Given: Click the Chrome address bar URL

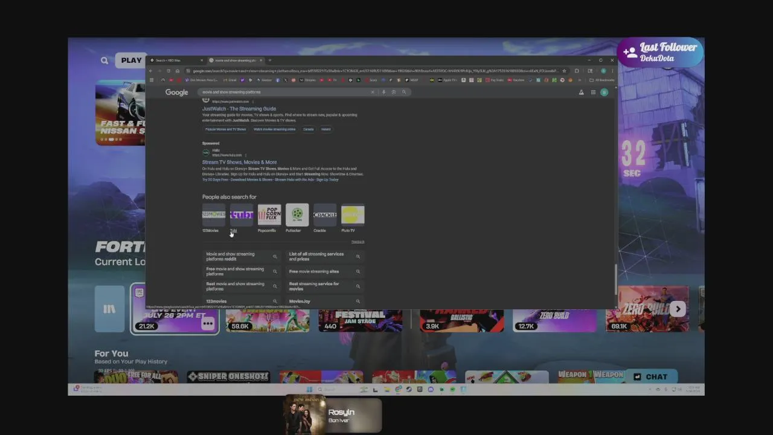Looking at the screenshot, I should tap(374, 71).
